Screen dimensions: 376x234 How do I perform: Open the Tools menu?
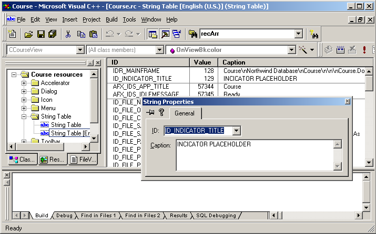pyautogui.click(x=129, y=19)
